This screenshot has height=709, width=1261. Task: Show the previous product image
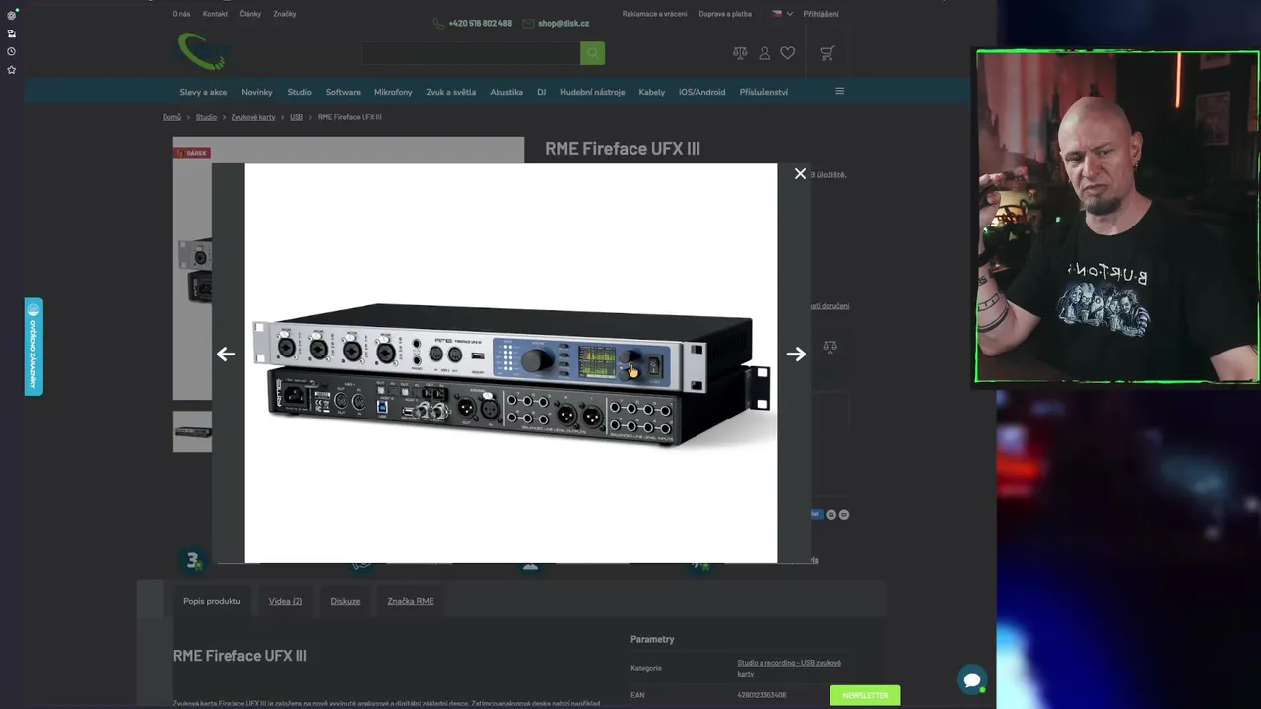(x=226, y=354)
